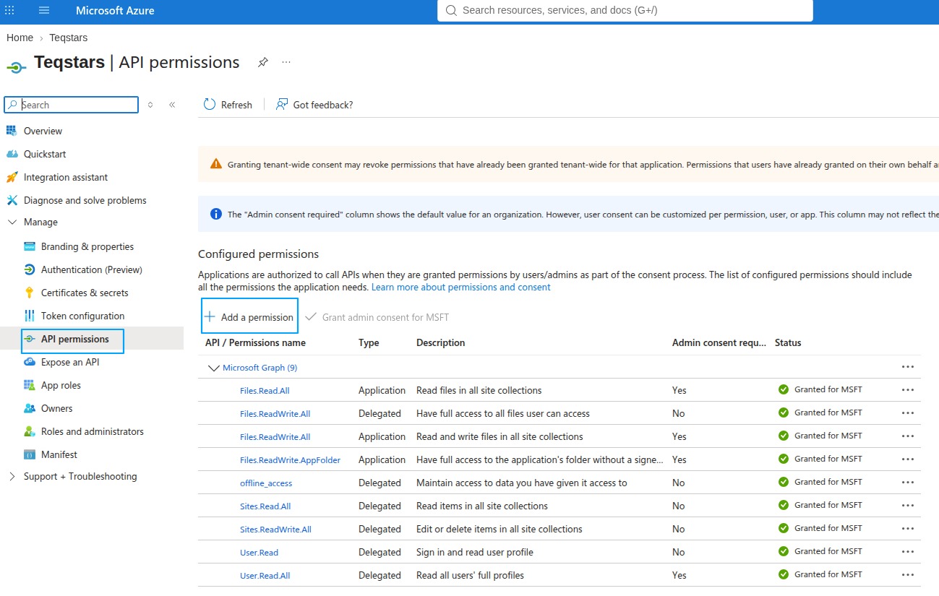
Task: Sort by the Type column header
Action: click(x=369, y=342)
